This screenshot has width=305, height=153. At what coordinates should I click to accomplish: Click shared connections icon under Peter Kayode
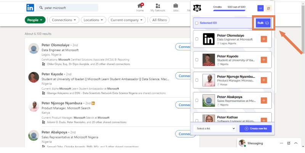[43, 93]
